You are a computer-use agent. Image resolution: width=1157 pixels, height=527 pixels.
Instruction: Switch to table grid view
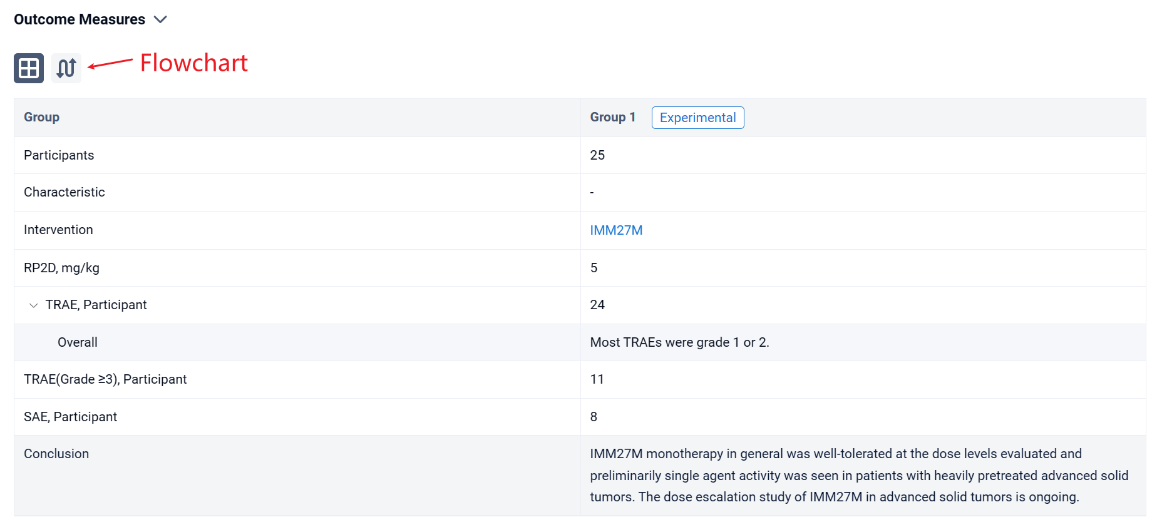coord(29,68)
